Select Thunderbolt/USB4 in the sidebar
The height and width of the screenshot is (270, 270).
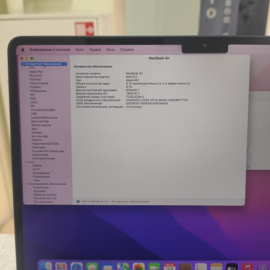tap(43, 110)
